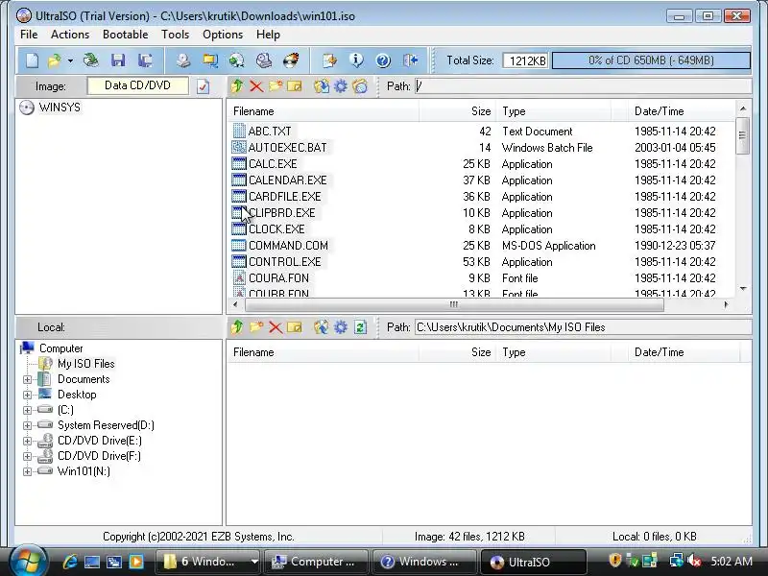Open the Tools menu
The height and width of the screenshot is (576, 768).
pyautogui.click(x=176, y=35)
